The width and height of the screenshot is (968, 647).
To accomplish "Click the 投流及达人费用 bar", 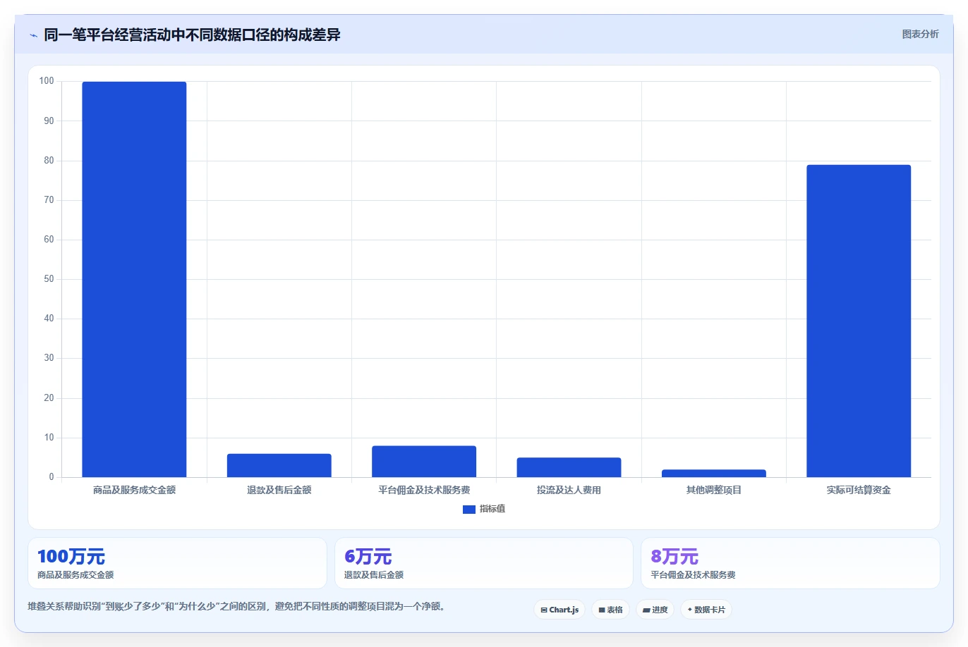I will pyautogui.click(x=569, y=467).
